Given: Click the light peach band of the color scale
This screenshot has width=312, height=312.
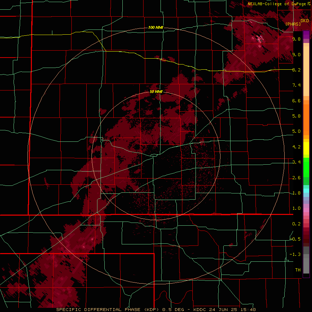Looking at the screenshot, I should 306,71.
